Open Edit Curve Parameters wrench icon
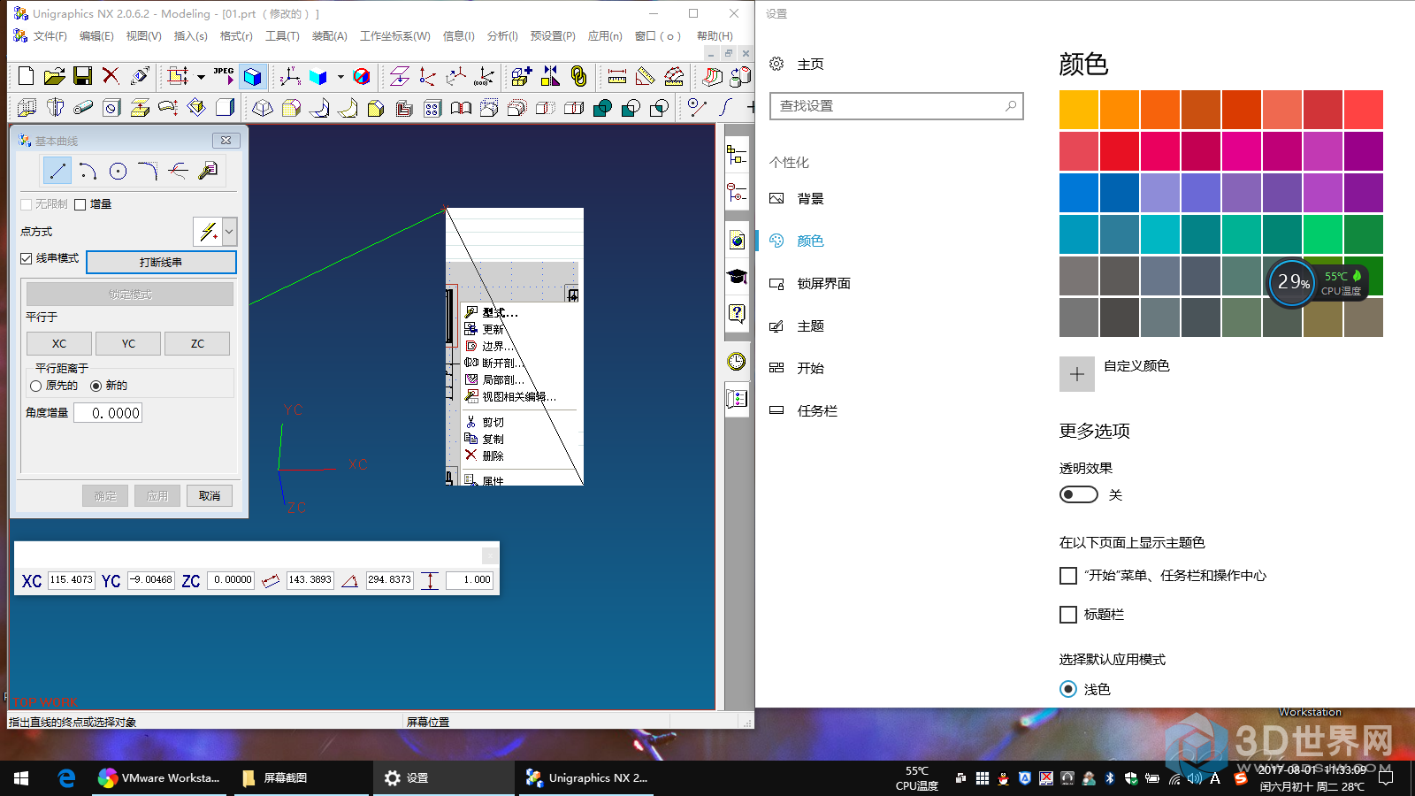Image resolution: width=1415 pixels, height=796 pixels. tap(208, 171)
